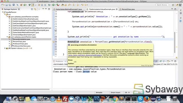Open Finder from the Dock
The height and width of the screenshot is (103, 183).
coord(9,99)
